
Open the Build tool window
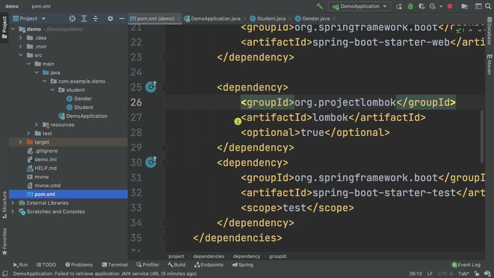[x=176, y=265]
